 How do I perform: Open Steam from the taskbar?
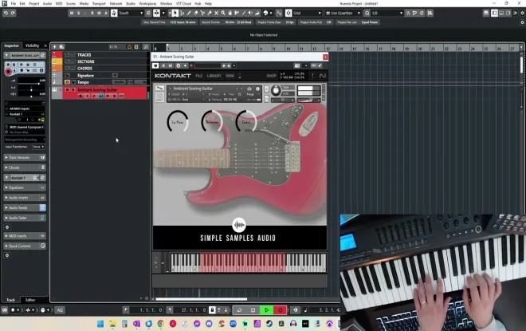269,324
